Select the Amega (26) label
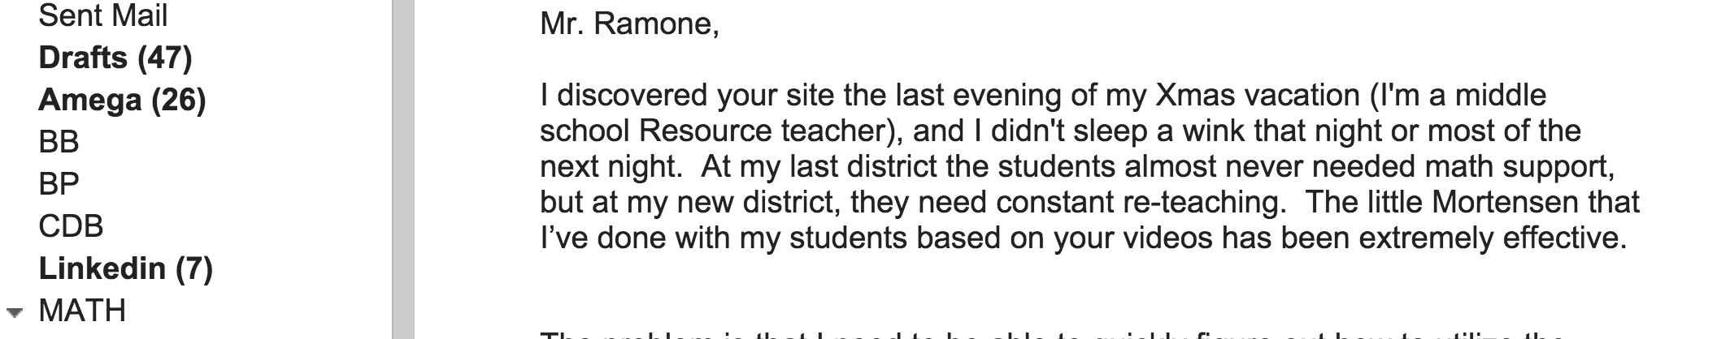Image resolution: width=1730 pixels, height=339 pixels. 122,101
